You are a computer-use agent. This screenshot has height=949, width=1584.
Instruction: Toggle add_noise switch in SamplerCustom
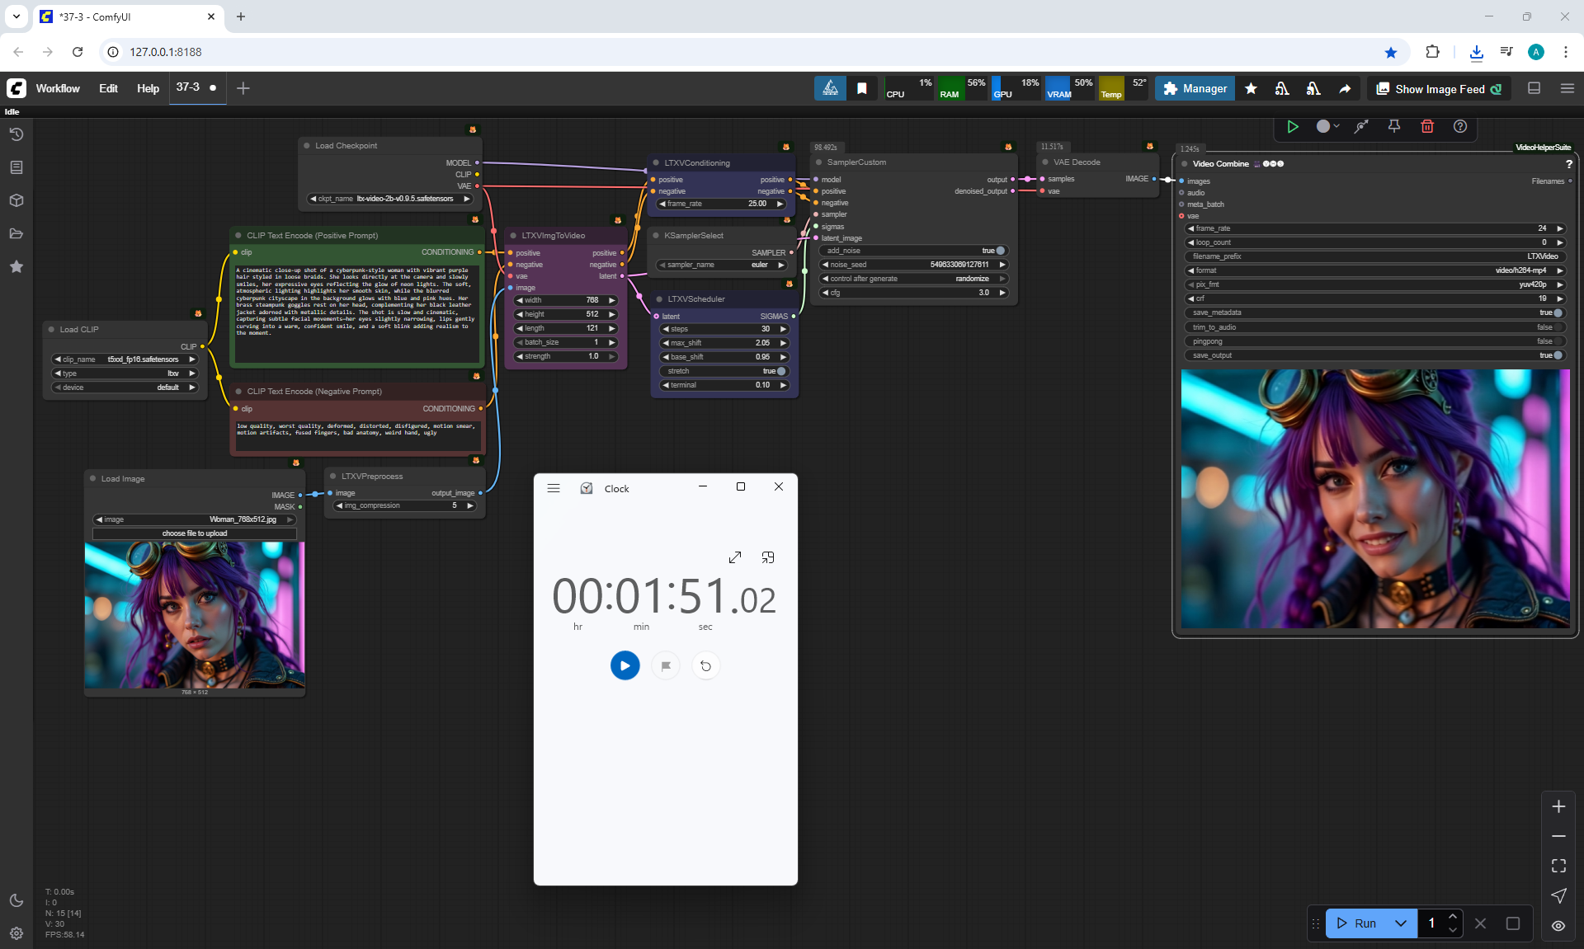pos(999,251)
